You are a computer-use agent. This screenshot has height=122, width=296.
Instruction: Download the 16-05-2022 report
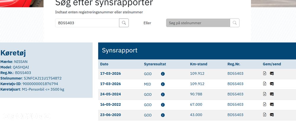pyautogui.click(x=265, y=104)
